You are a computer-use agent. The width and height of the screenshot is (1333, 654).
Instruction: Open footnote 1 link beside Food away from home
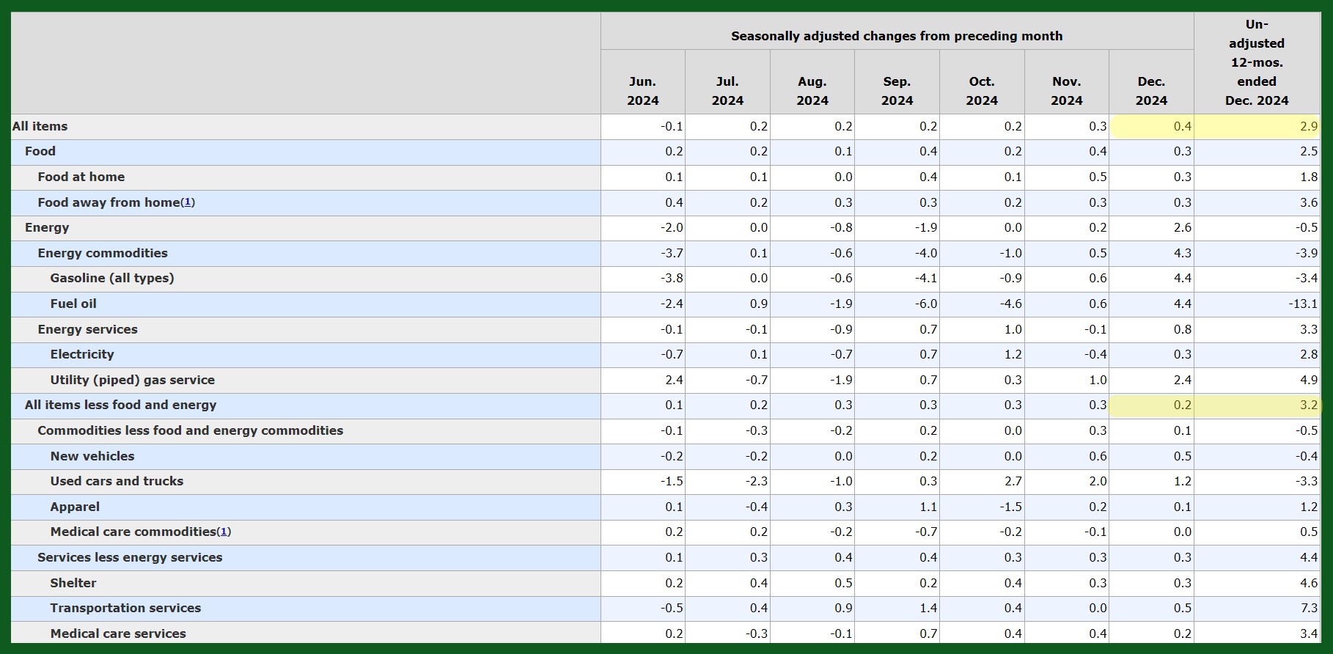[188, 202]
